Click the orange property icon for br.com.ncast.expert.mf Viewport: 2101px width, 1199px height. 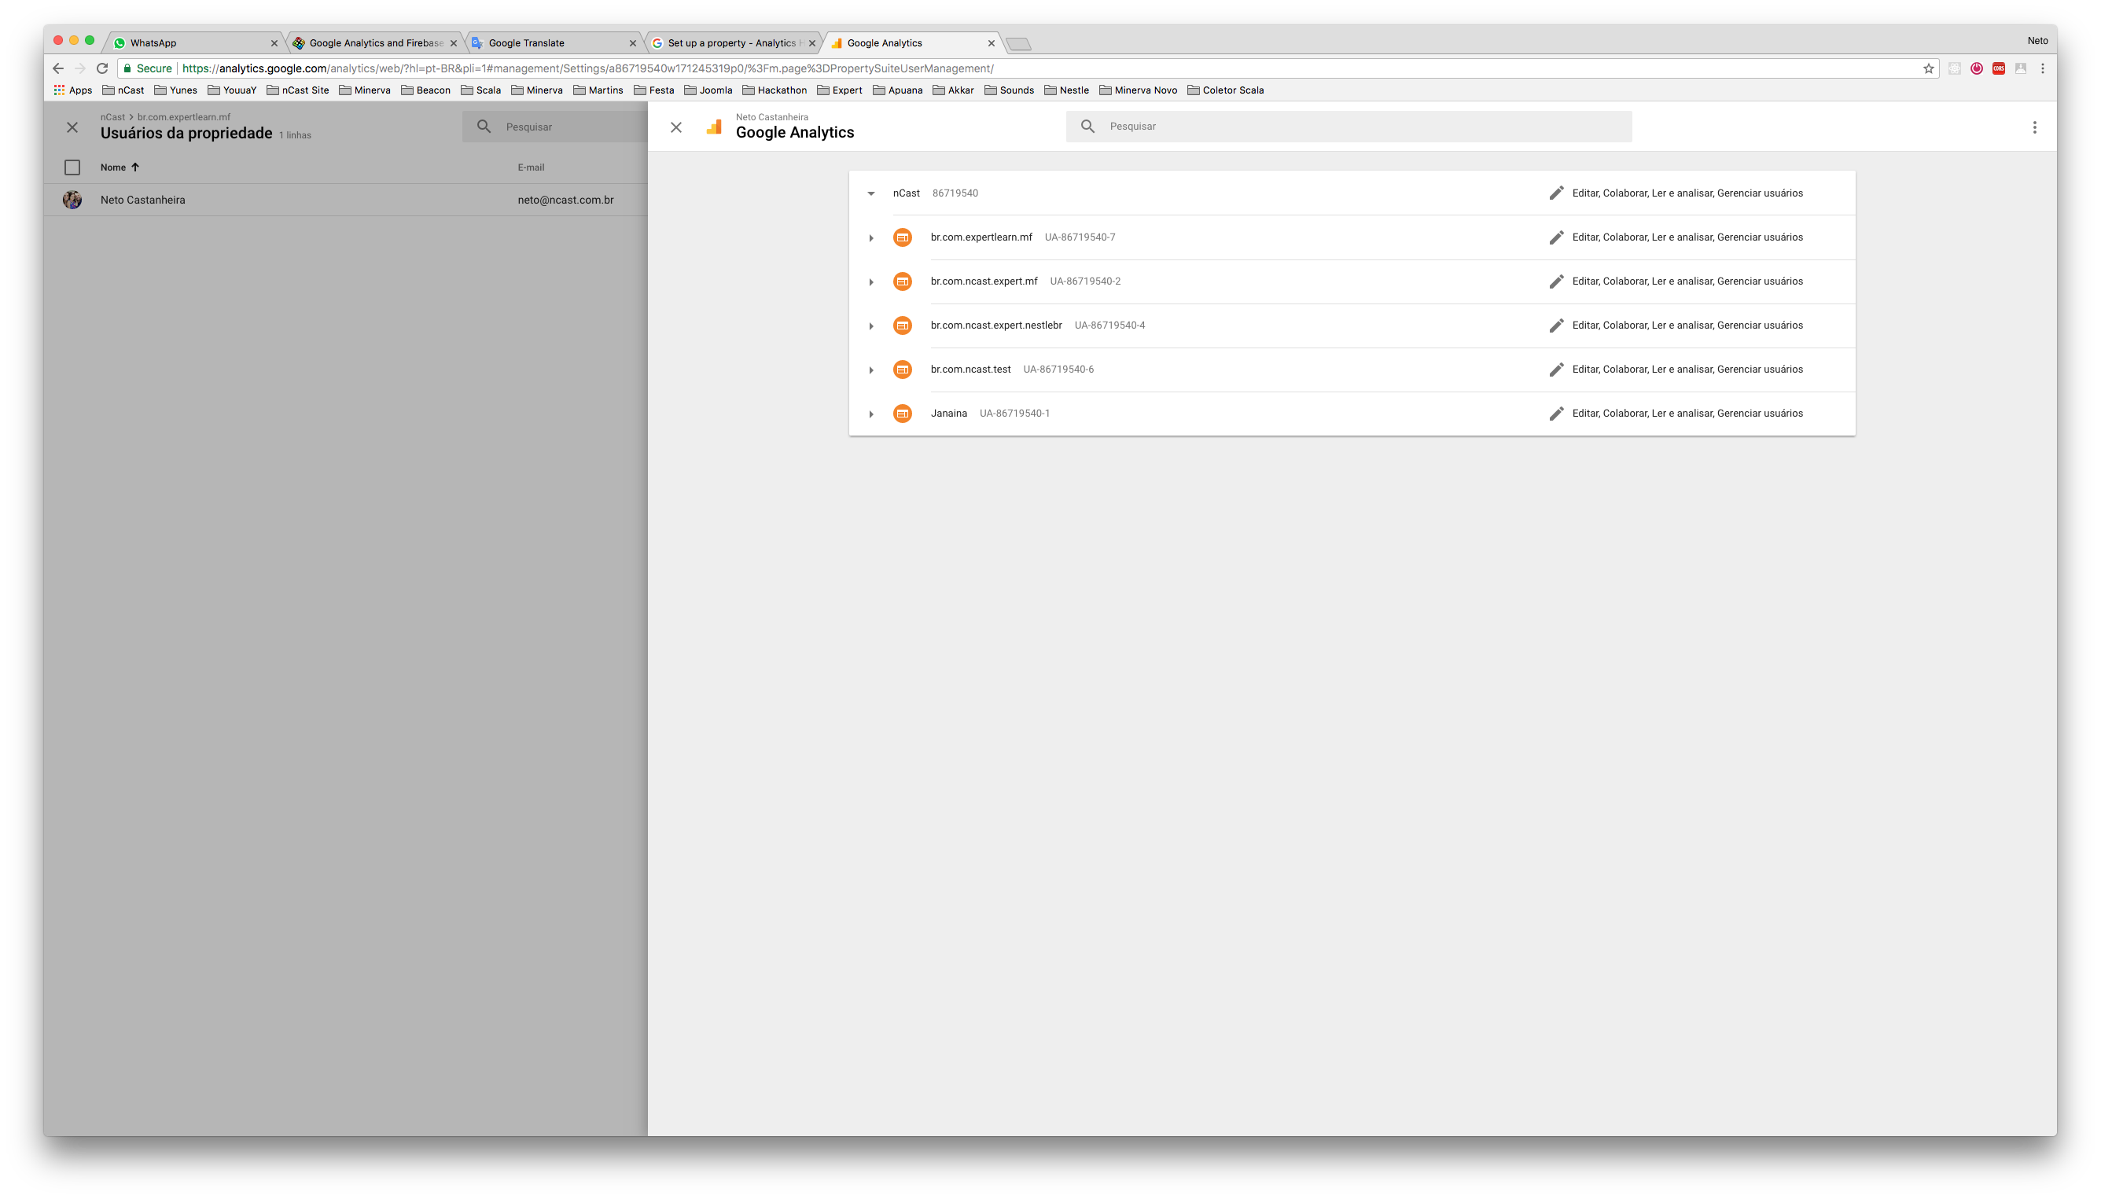902,281
